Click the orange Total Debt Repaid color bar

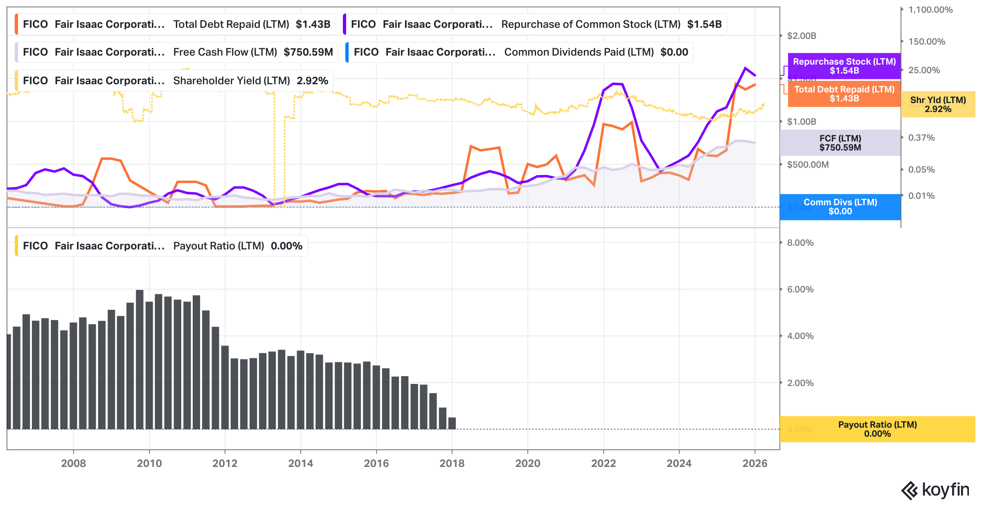16,24
